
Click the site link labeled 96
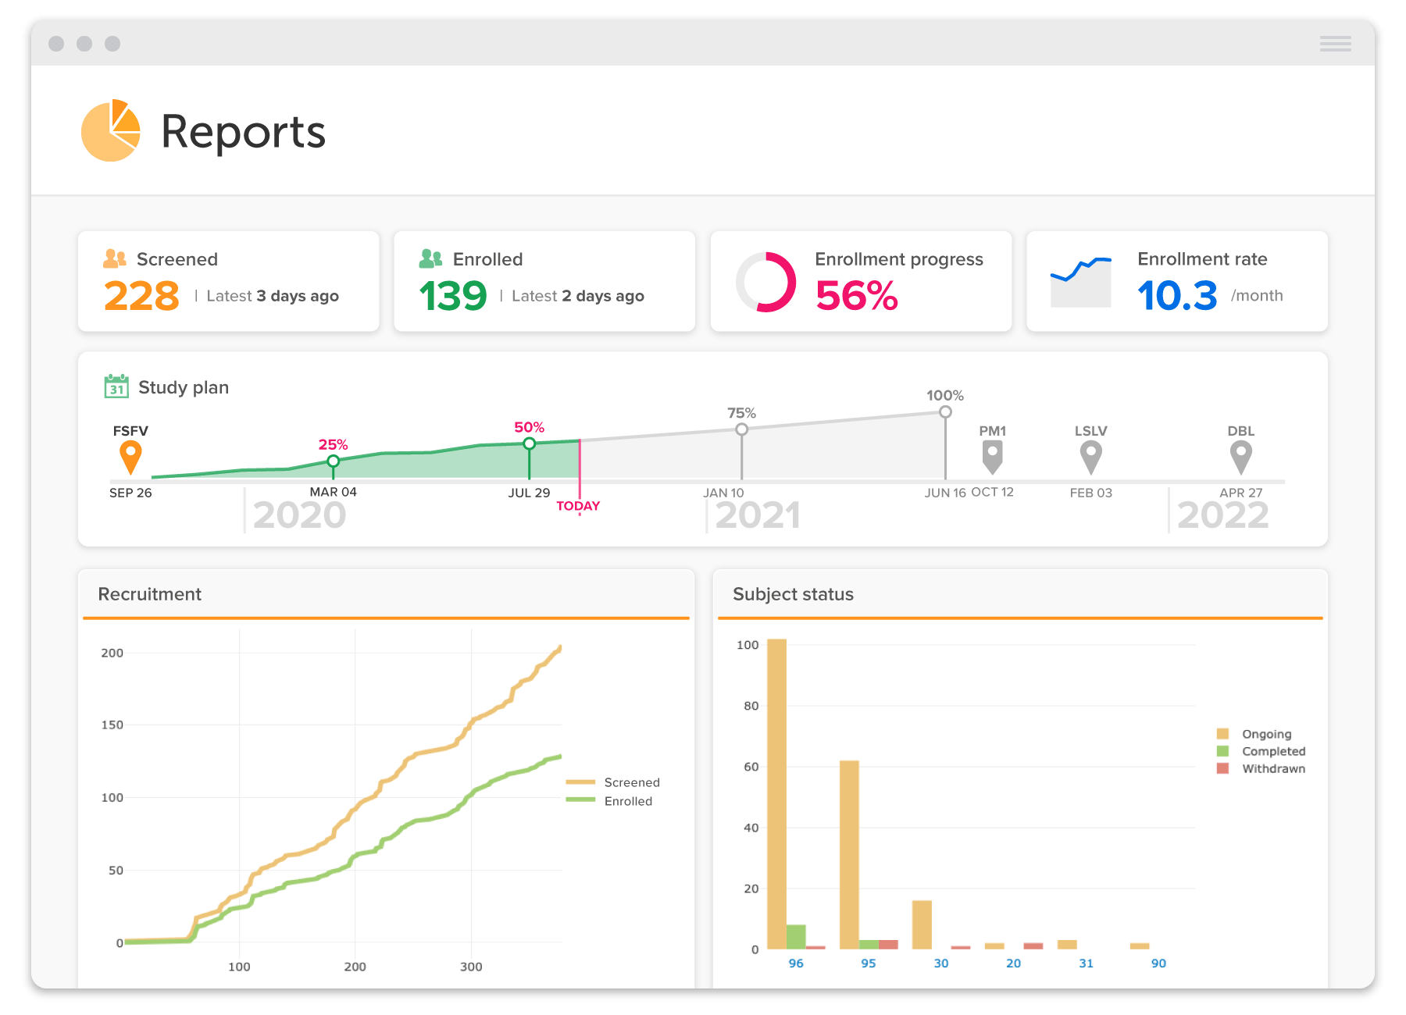796,963
